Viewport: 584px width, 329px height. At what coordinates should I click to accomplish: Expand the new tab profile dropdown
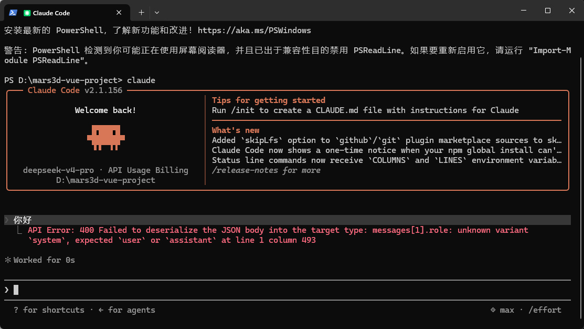tap(157, 13)
